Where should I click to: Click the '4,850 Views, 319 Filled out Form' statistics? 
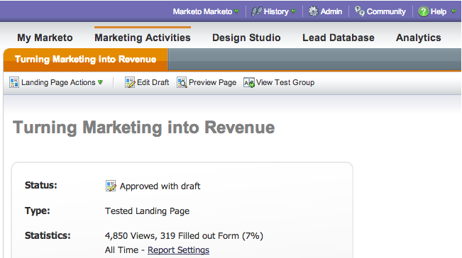coord(184,235)
